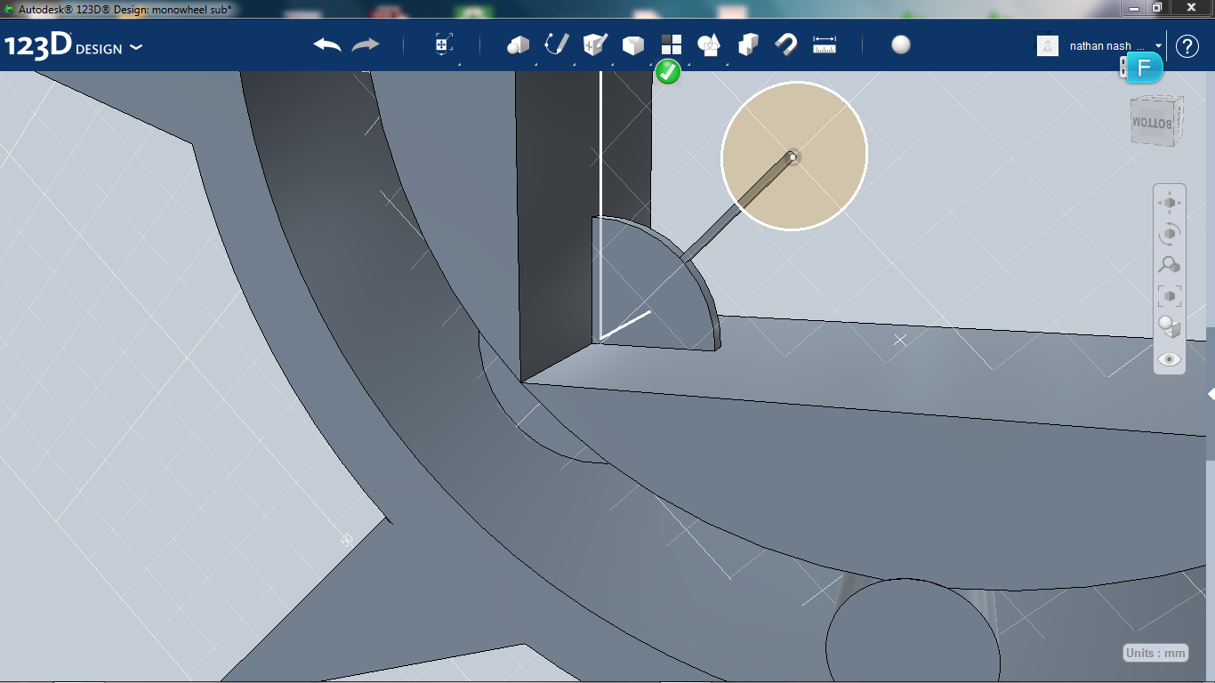
Task: Select the Zoom navigation tool
Action: pos(1169,265)
